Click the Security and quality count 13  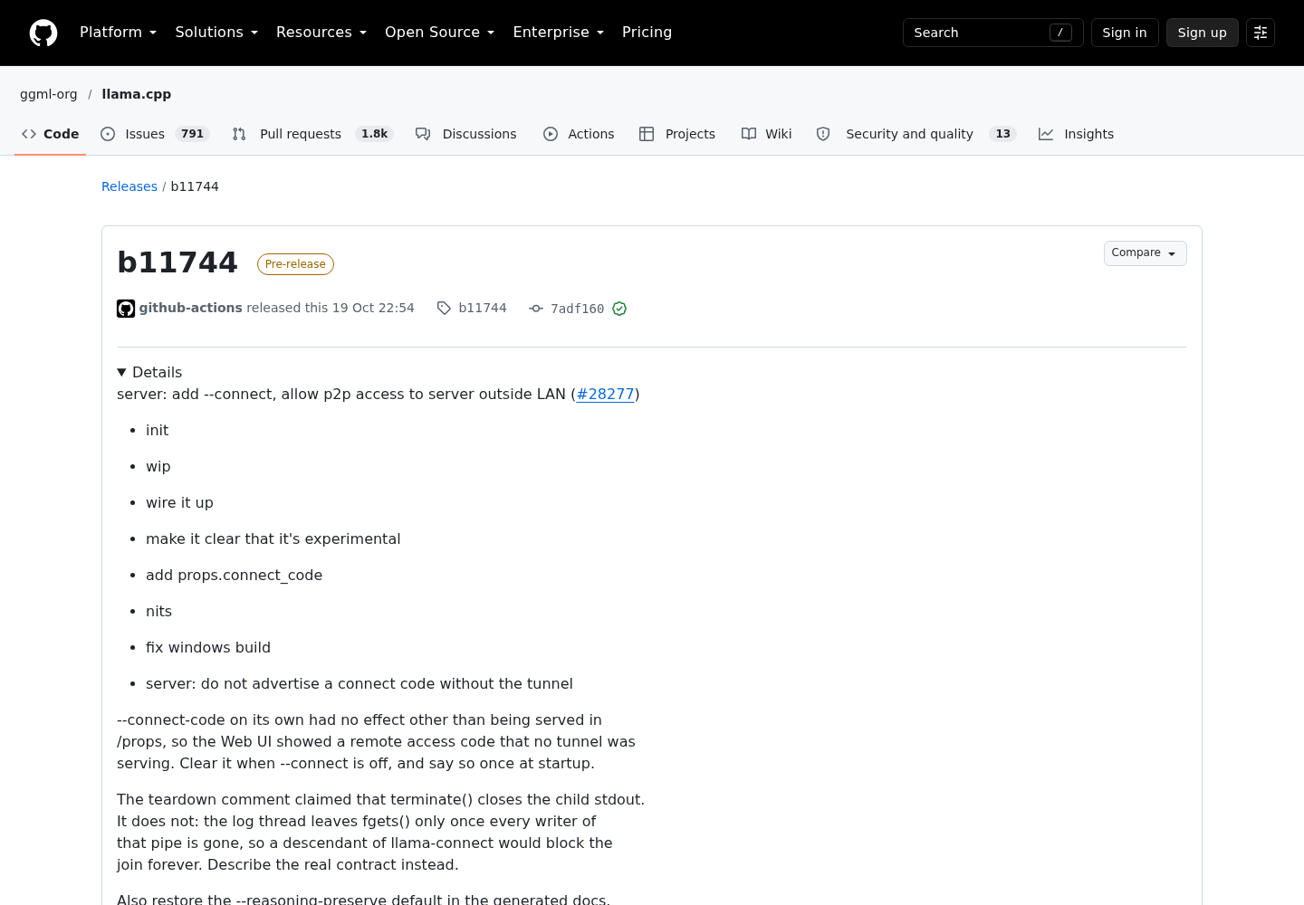[1002, 134]
